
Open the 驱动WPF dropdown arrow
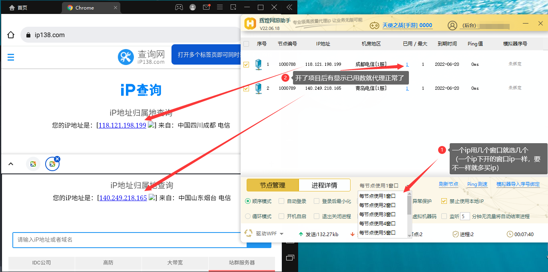[x=281, y=234]
